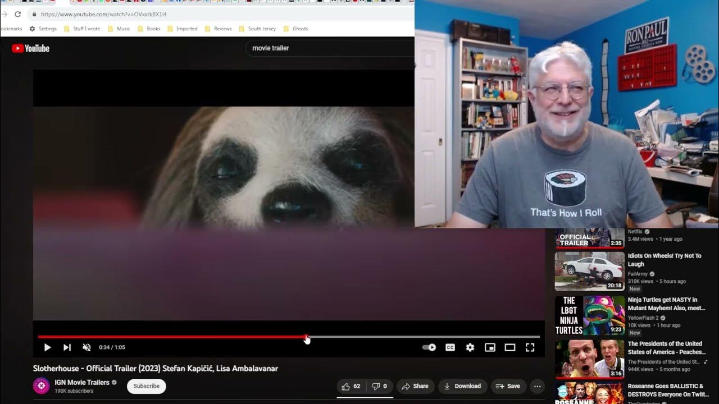Open the Books bookmark folder

click(x=148, y=29)
